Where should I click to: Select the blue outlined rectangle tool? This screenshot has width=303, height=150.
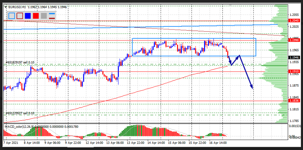(11, 15)
